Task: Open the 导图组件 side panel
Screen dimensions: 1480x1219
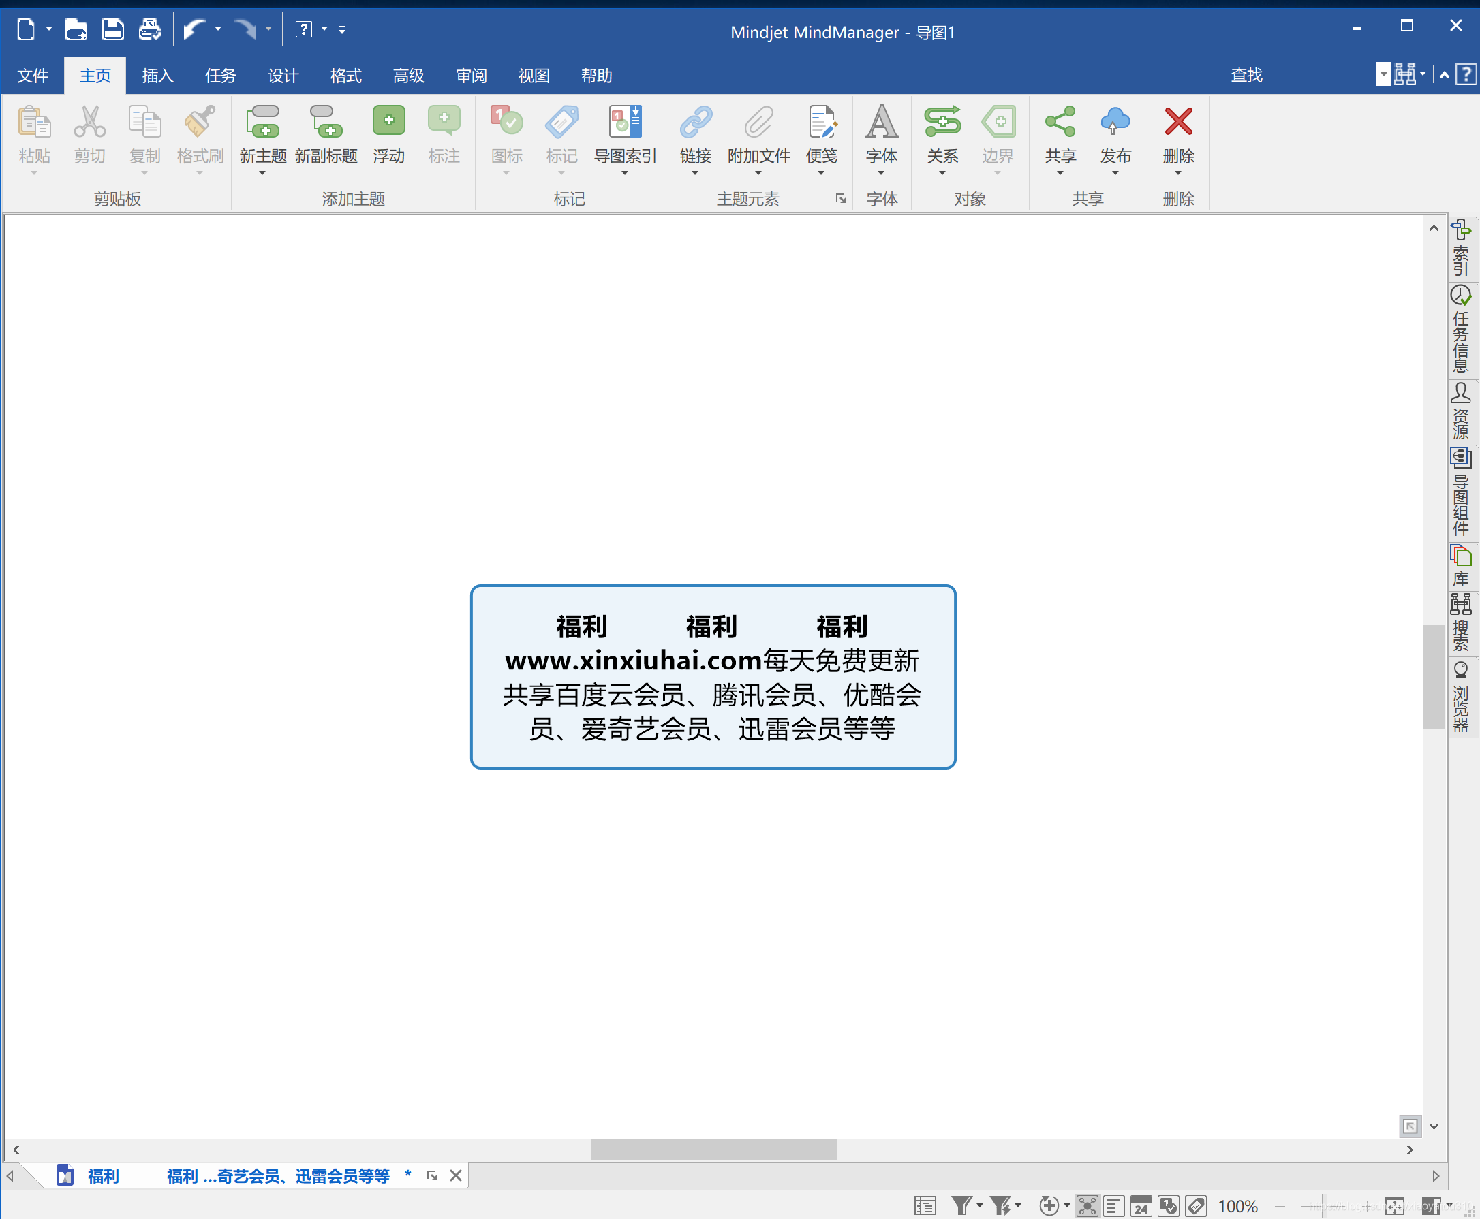Action: pyautogui.click(x=1462, y=493)
